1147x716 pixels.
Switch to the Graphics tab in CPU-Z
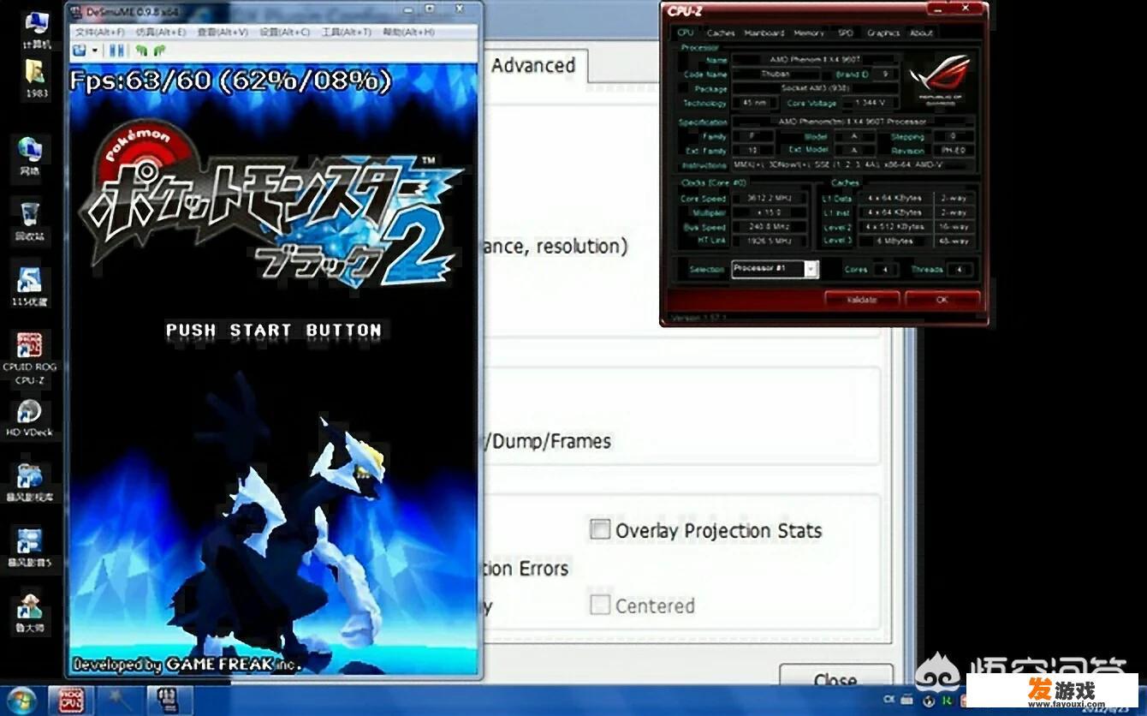[883, 33]
